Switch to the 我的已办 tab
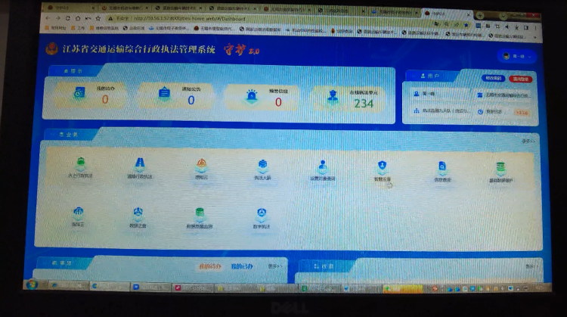Image resolution: width=567 pixels, height=317 pixels. coord(242,266)
